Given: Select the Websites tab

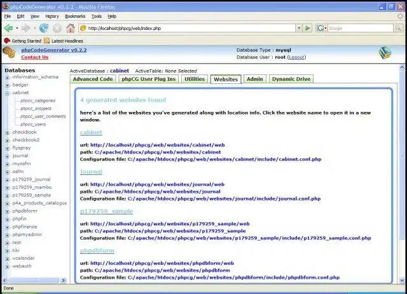Looking at the screenshot, I should coord(226,79).
